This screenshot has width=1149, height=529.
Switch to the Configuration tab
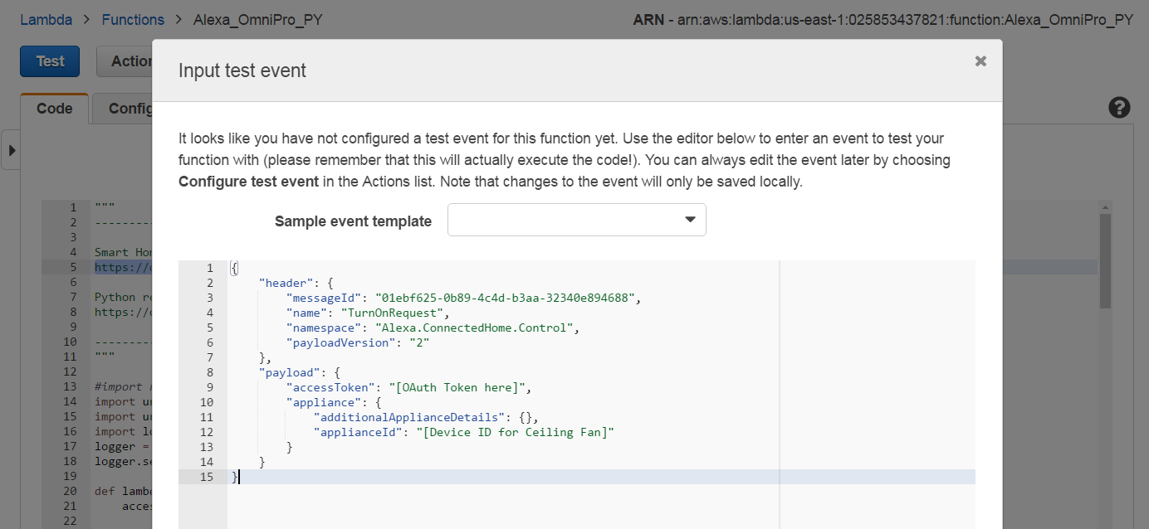(x=133, y=109)
